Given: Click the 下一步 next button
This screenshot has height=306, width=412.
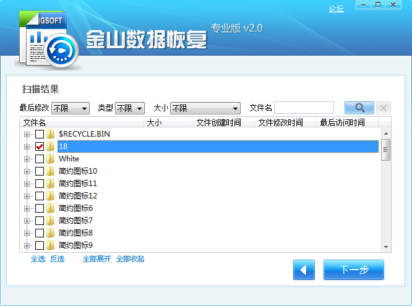Looking at the screenshot, I should point(354,270).
